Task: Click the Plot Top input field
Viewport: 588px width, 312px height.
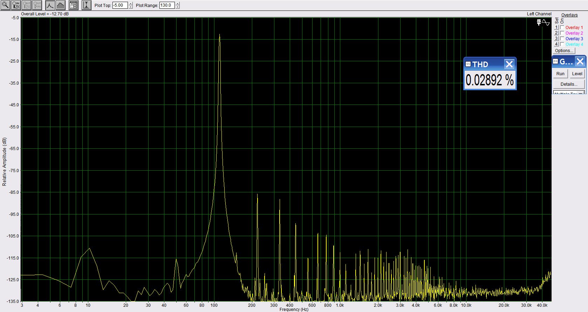Action: pyautogui.click(x=120, y=5)
